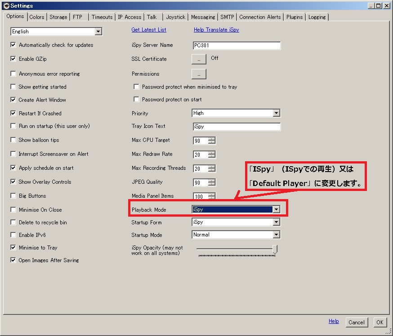Click SSL Certificate browse button
Image resolution: width=393 pixels, height=336 pixels.
[x=199, y=59]
